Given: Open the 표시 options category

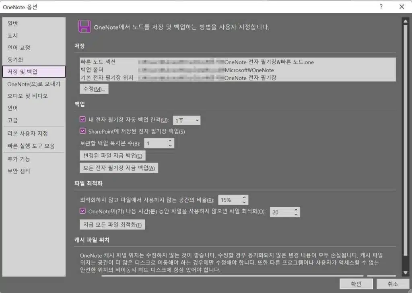Looking at the screenshot, I should coord(34,36).
